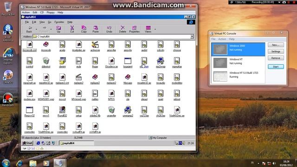
Task: Select the unregmp2 file icon
Action: click(128, 111)
